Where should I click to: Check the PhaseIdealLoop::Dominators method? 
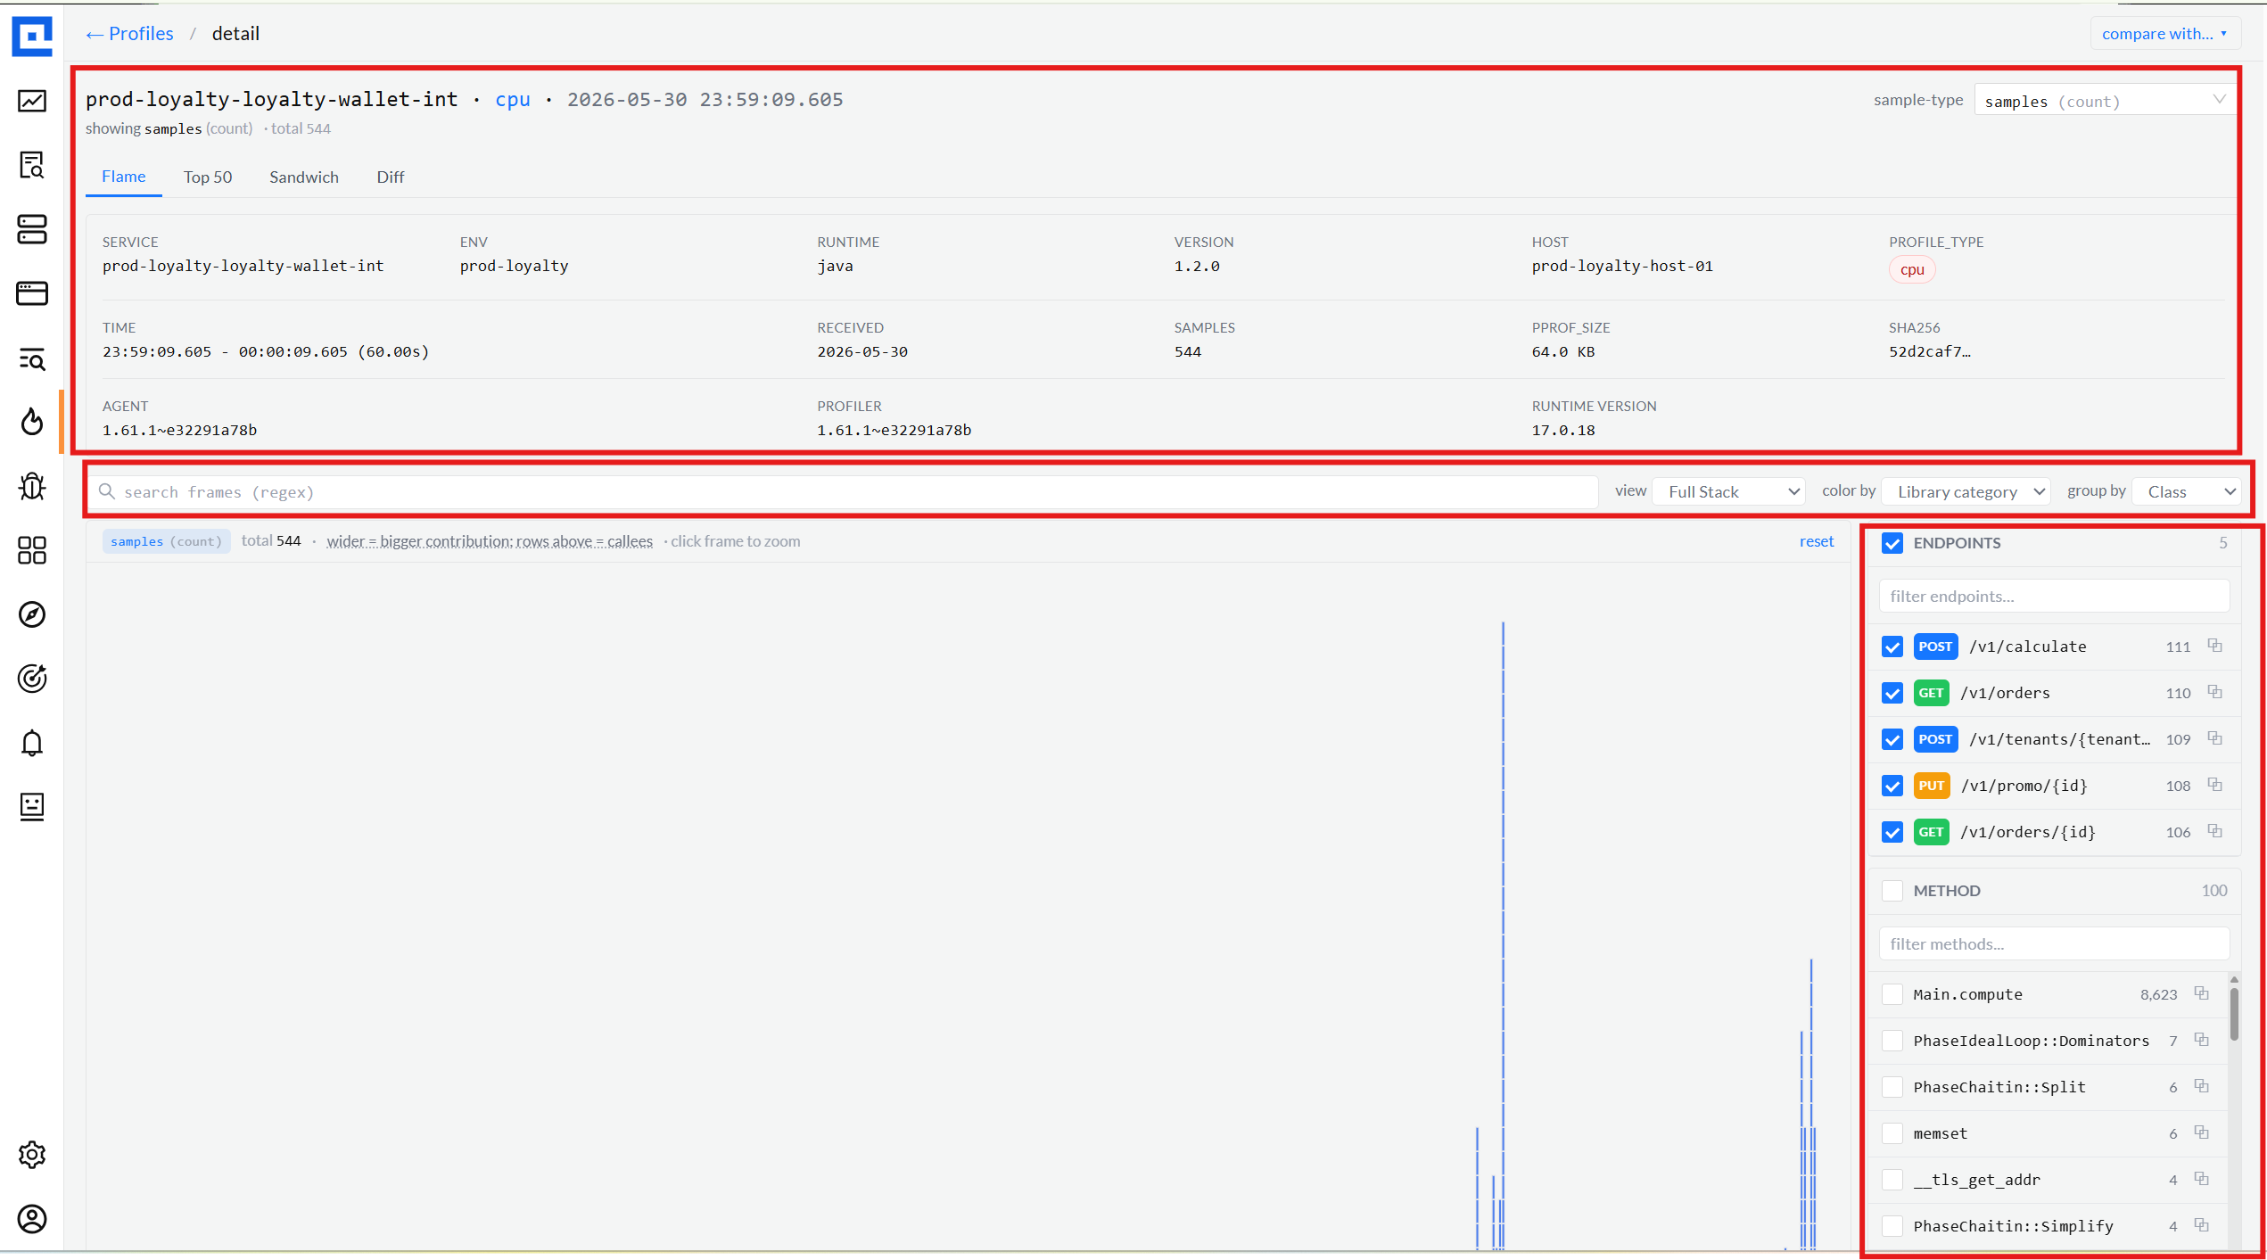(1892, 1041)
